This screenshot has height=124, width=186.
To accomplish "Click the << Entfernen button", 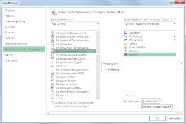I will coord(112,70).
